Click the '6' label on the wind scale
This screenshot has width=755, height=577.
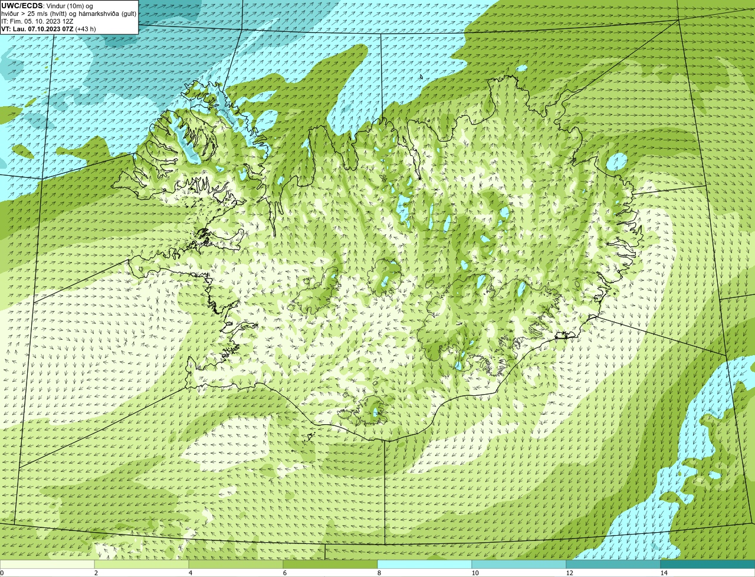[x=284, y=573]
